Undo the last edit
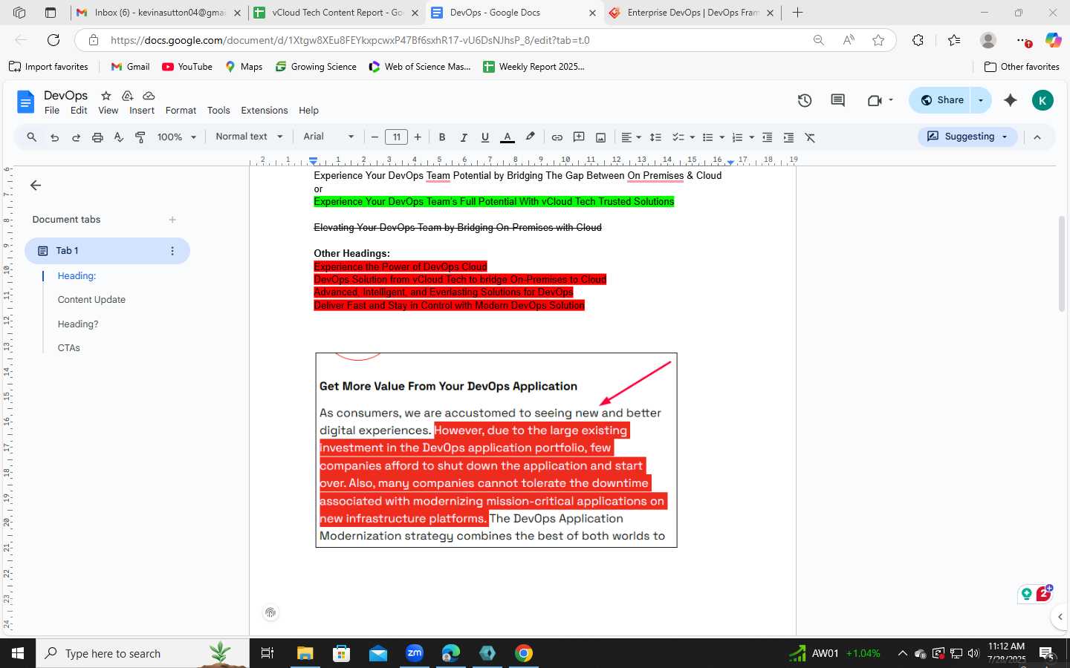 coord(54,137)
